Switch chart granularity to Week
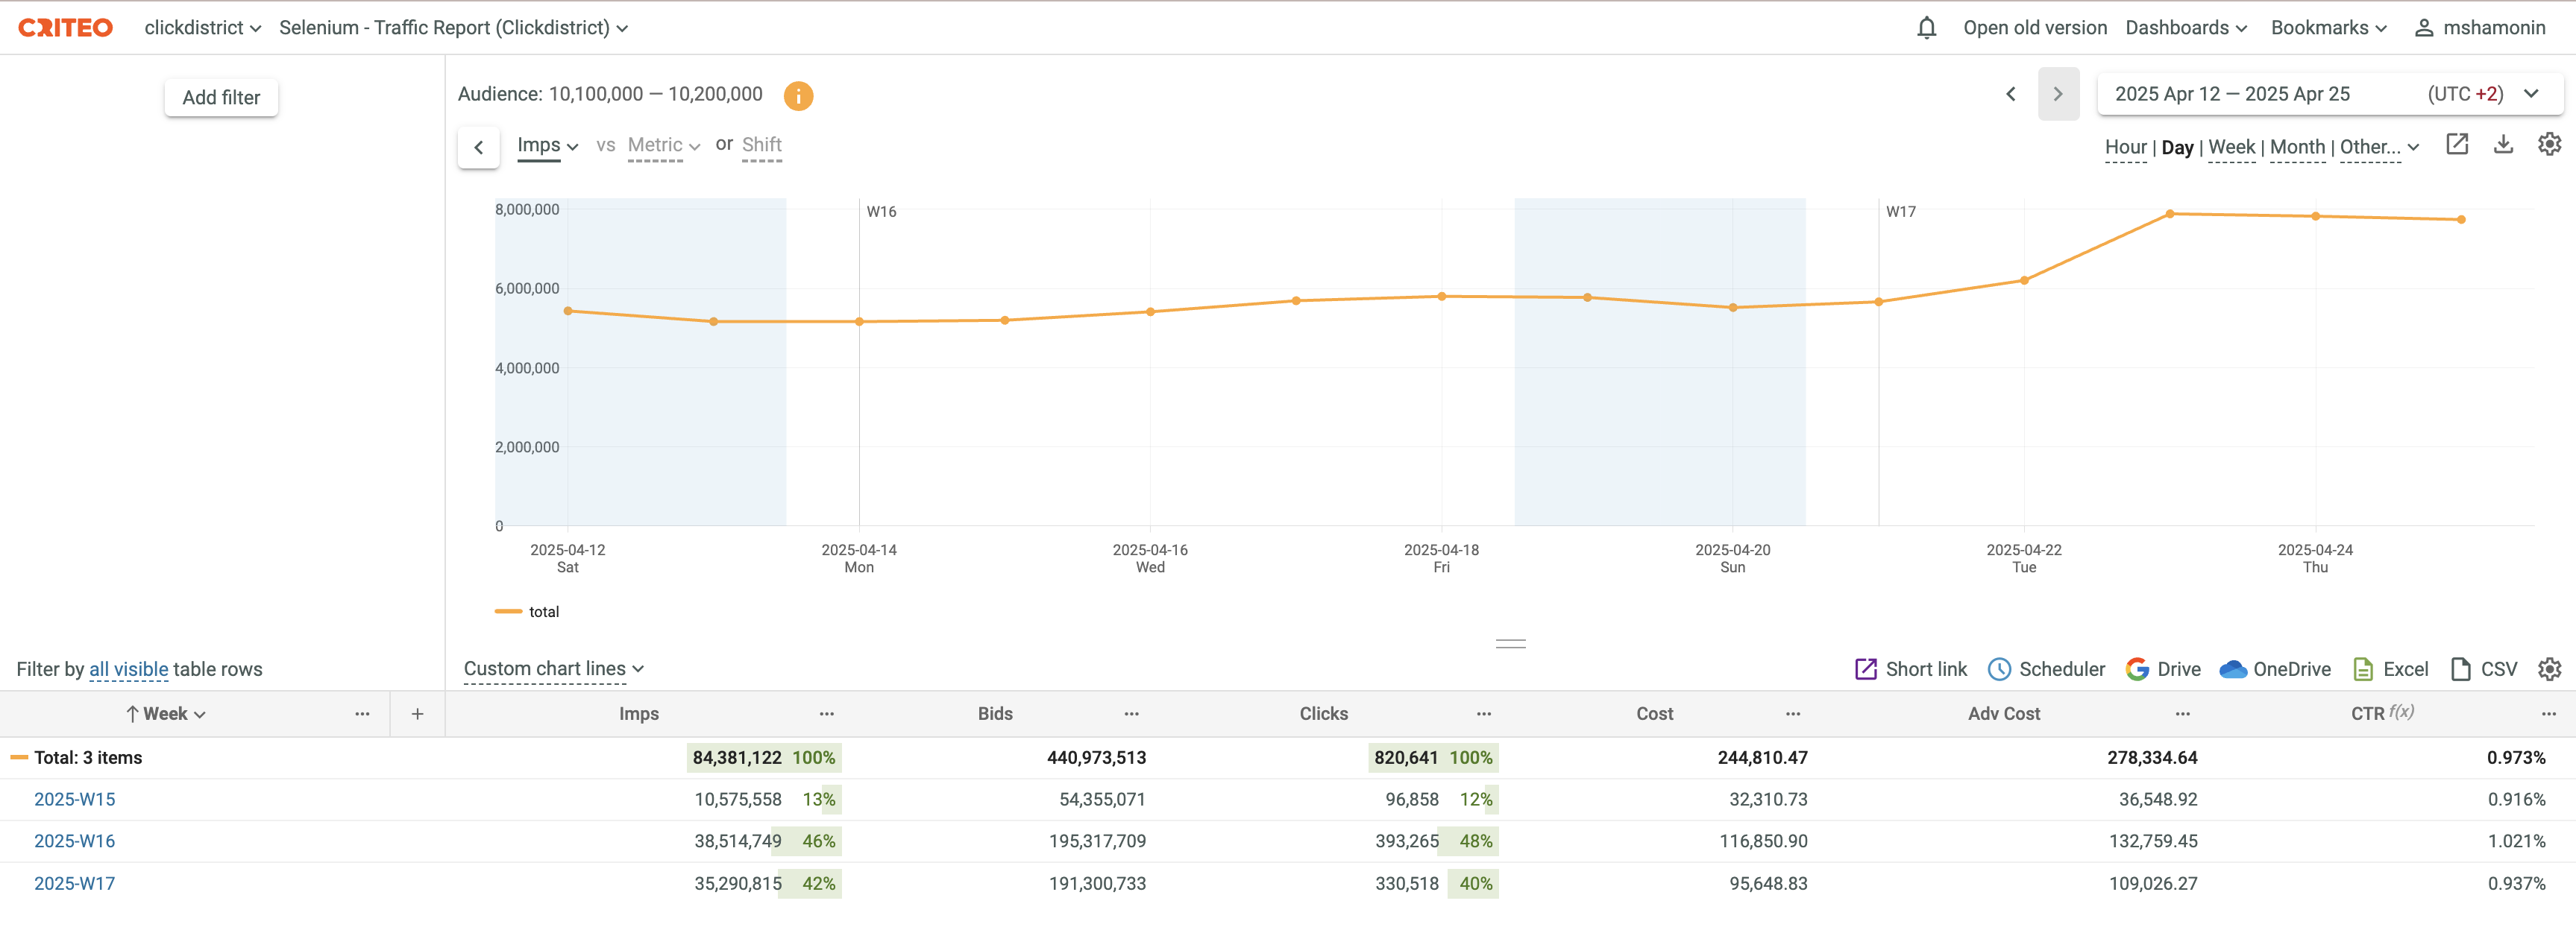Viewport: 2576px width, 933px height. (x=2231, y=148)
